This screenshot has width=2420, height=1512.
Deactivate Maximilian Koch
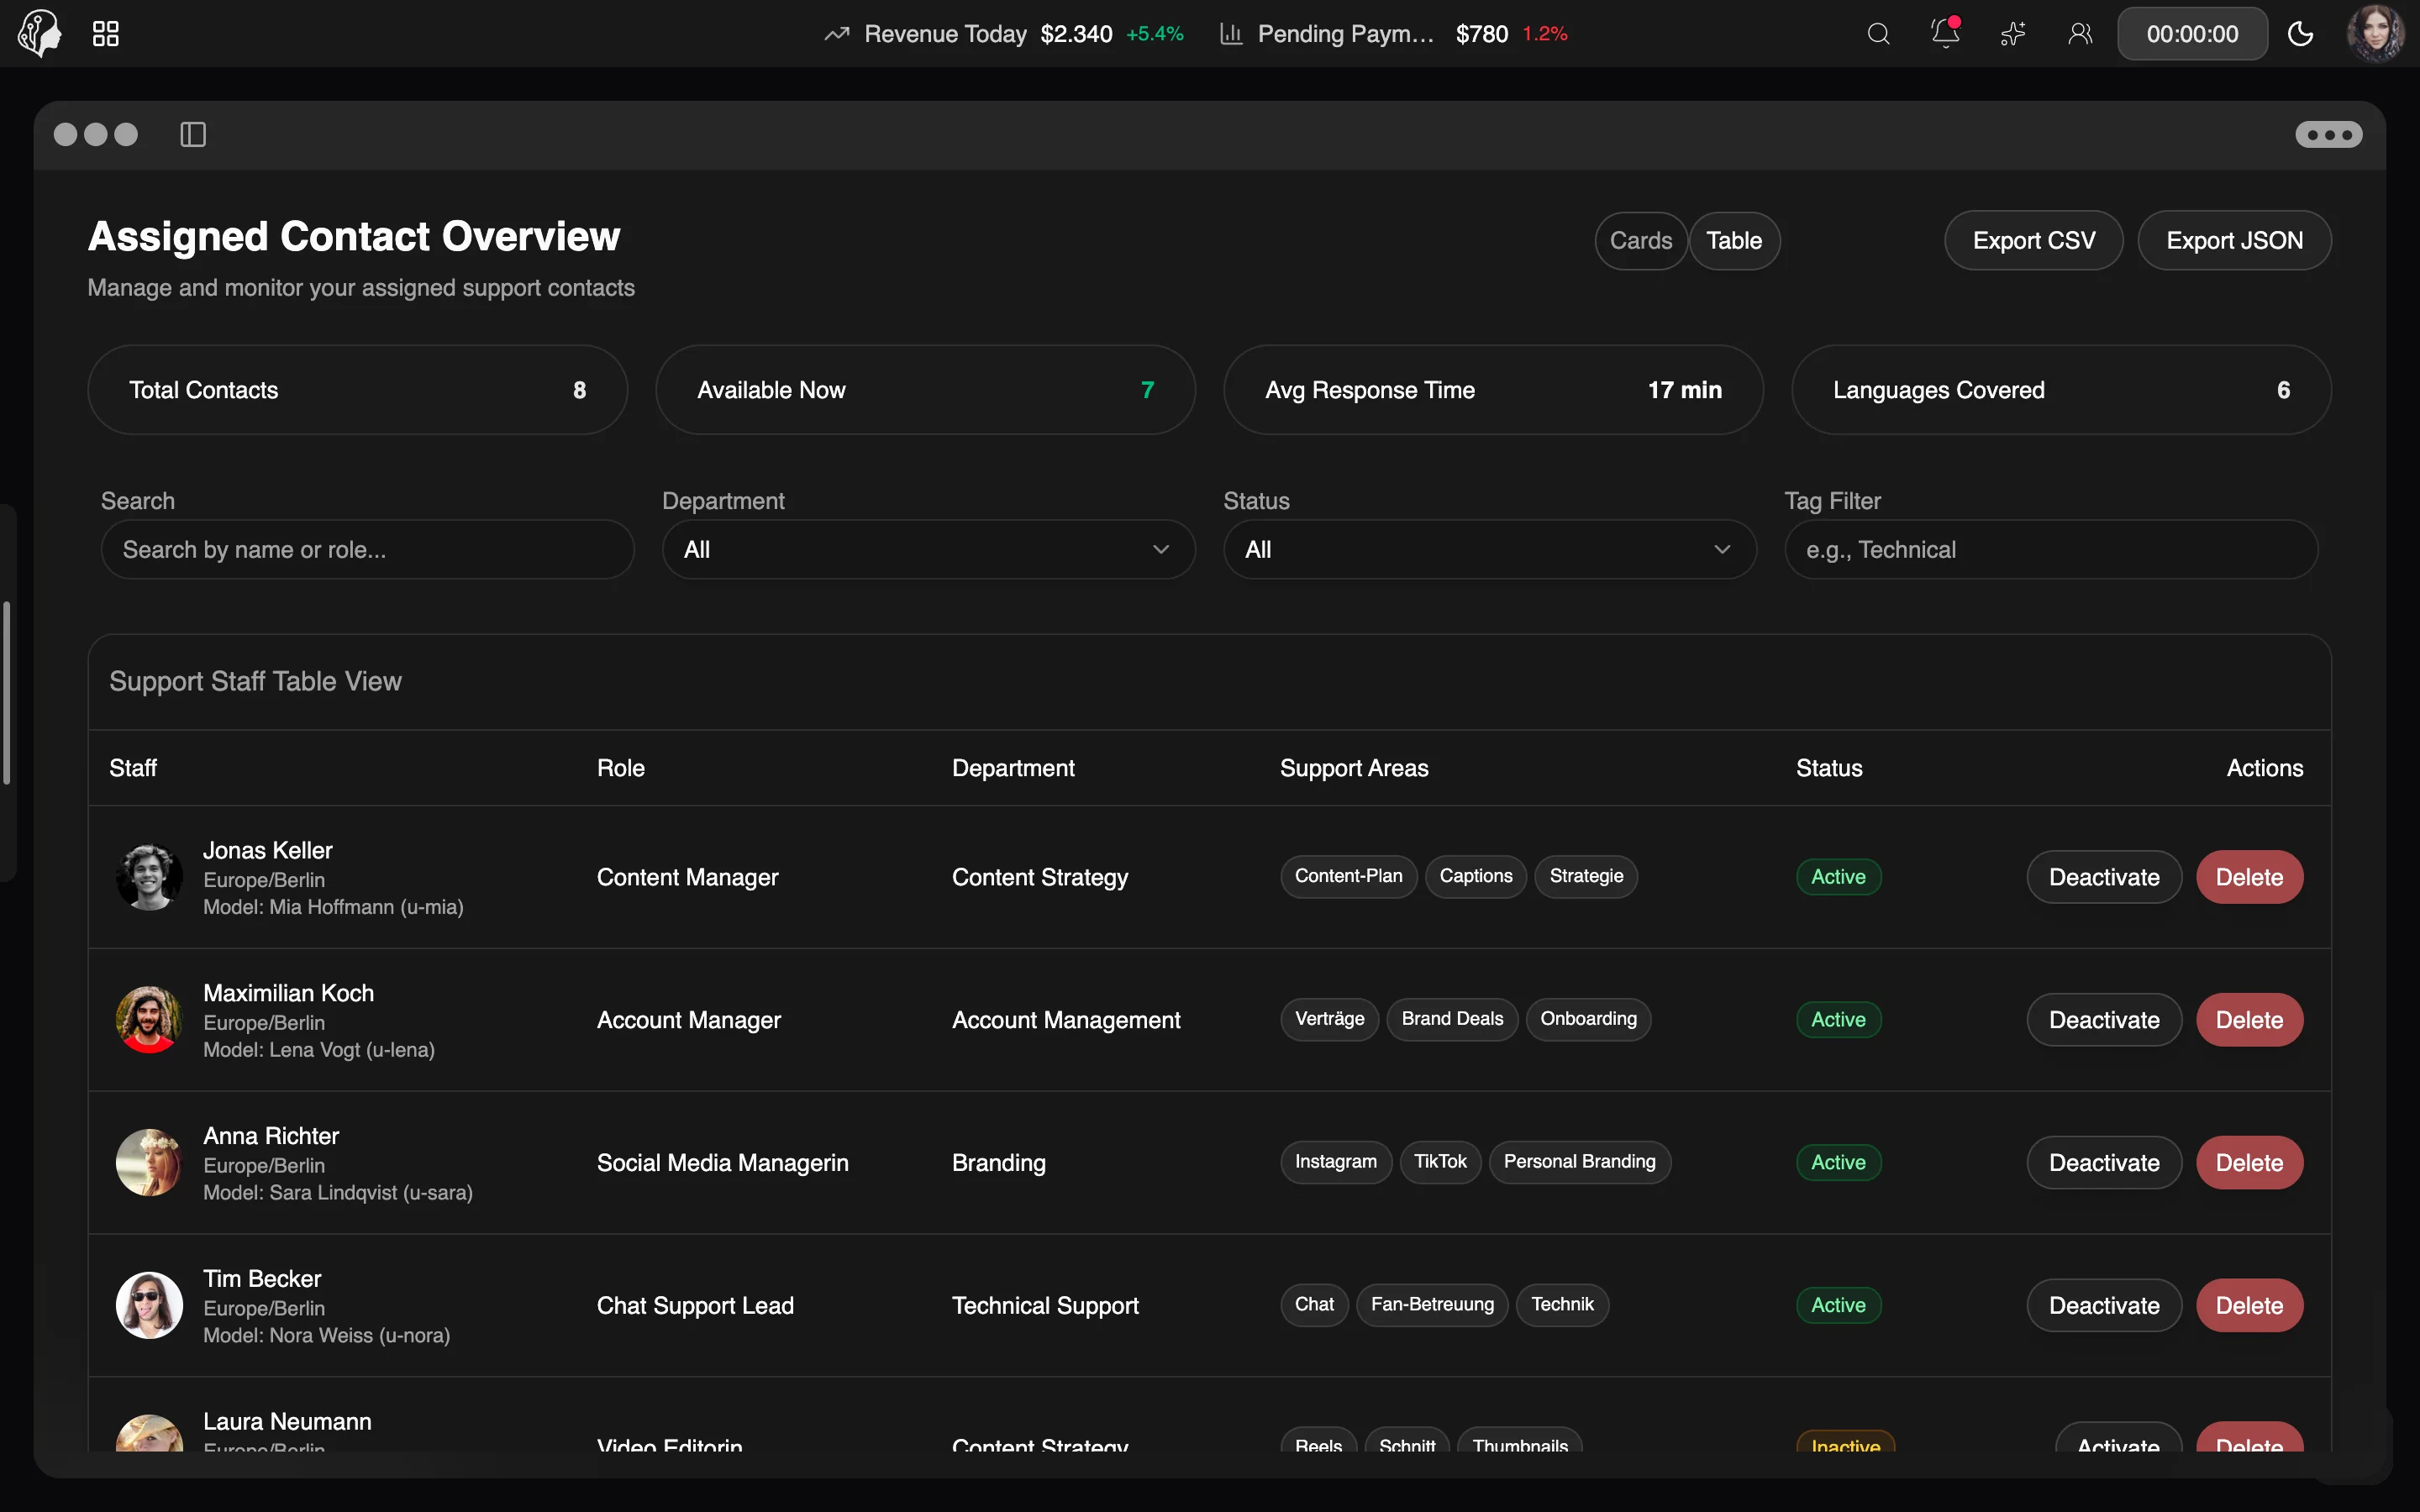click(2104, 1020)
